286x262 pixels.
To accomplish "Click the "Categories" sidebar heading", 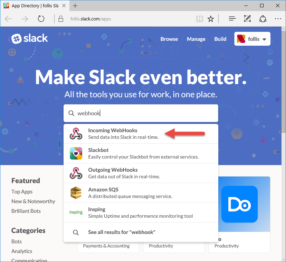I will point(28,231).
